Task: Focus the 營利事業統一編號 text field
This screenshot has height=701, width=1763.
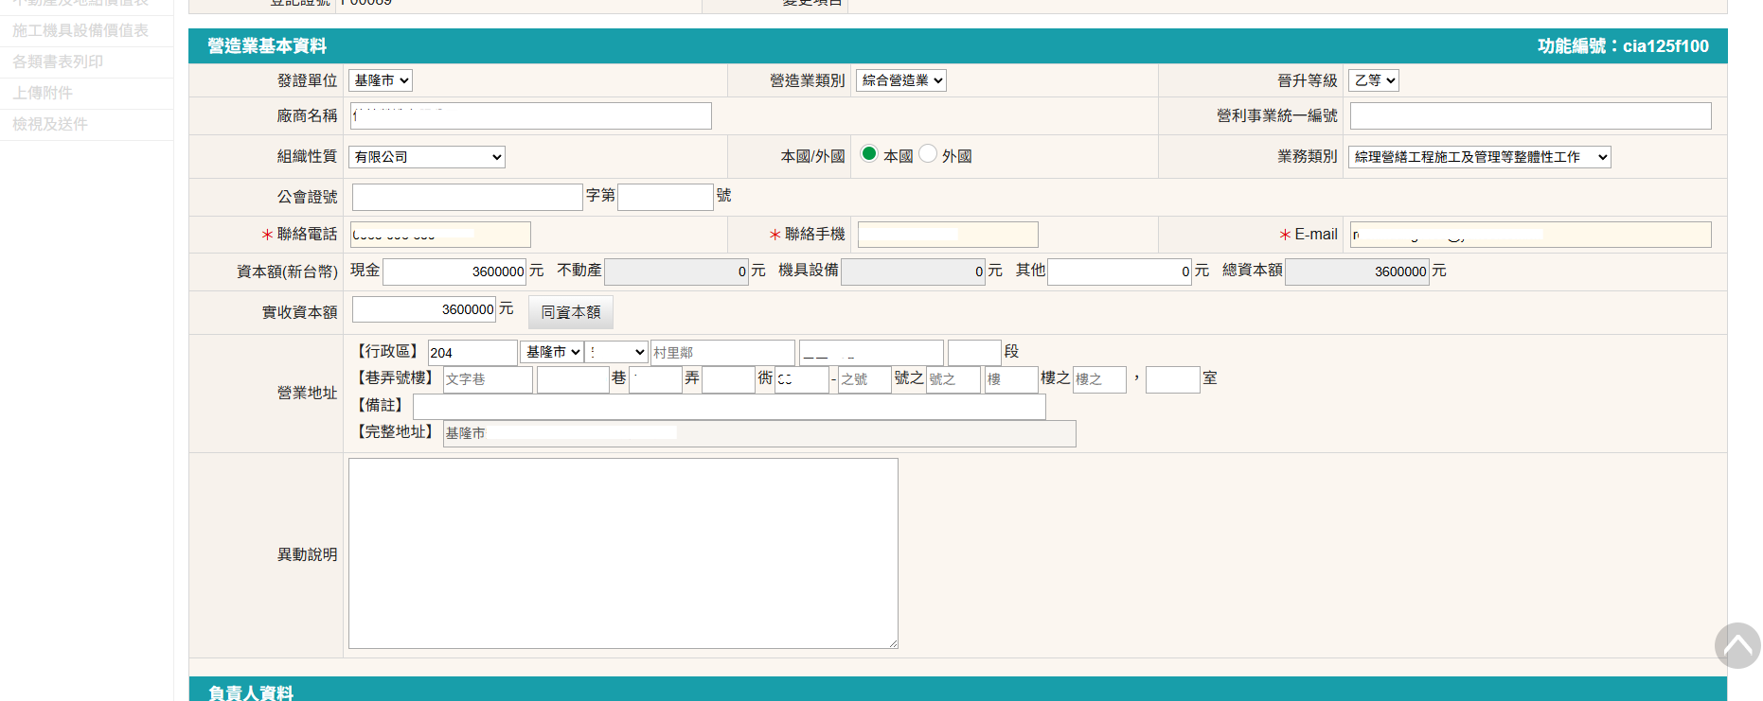Action: 1530,115
